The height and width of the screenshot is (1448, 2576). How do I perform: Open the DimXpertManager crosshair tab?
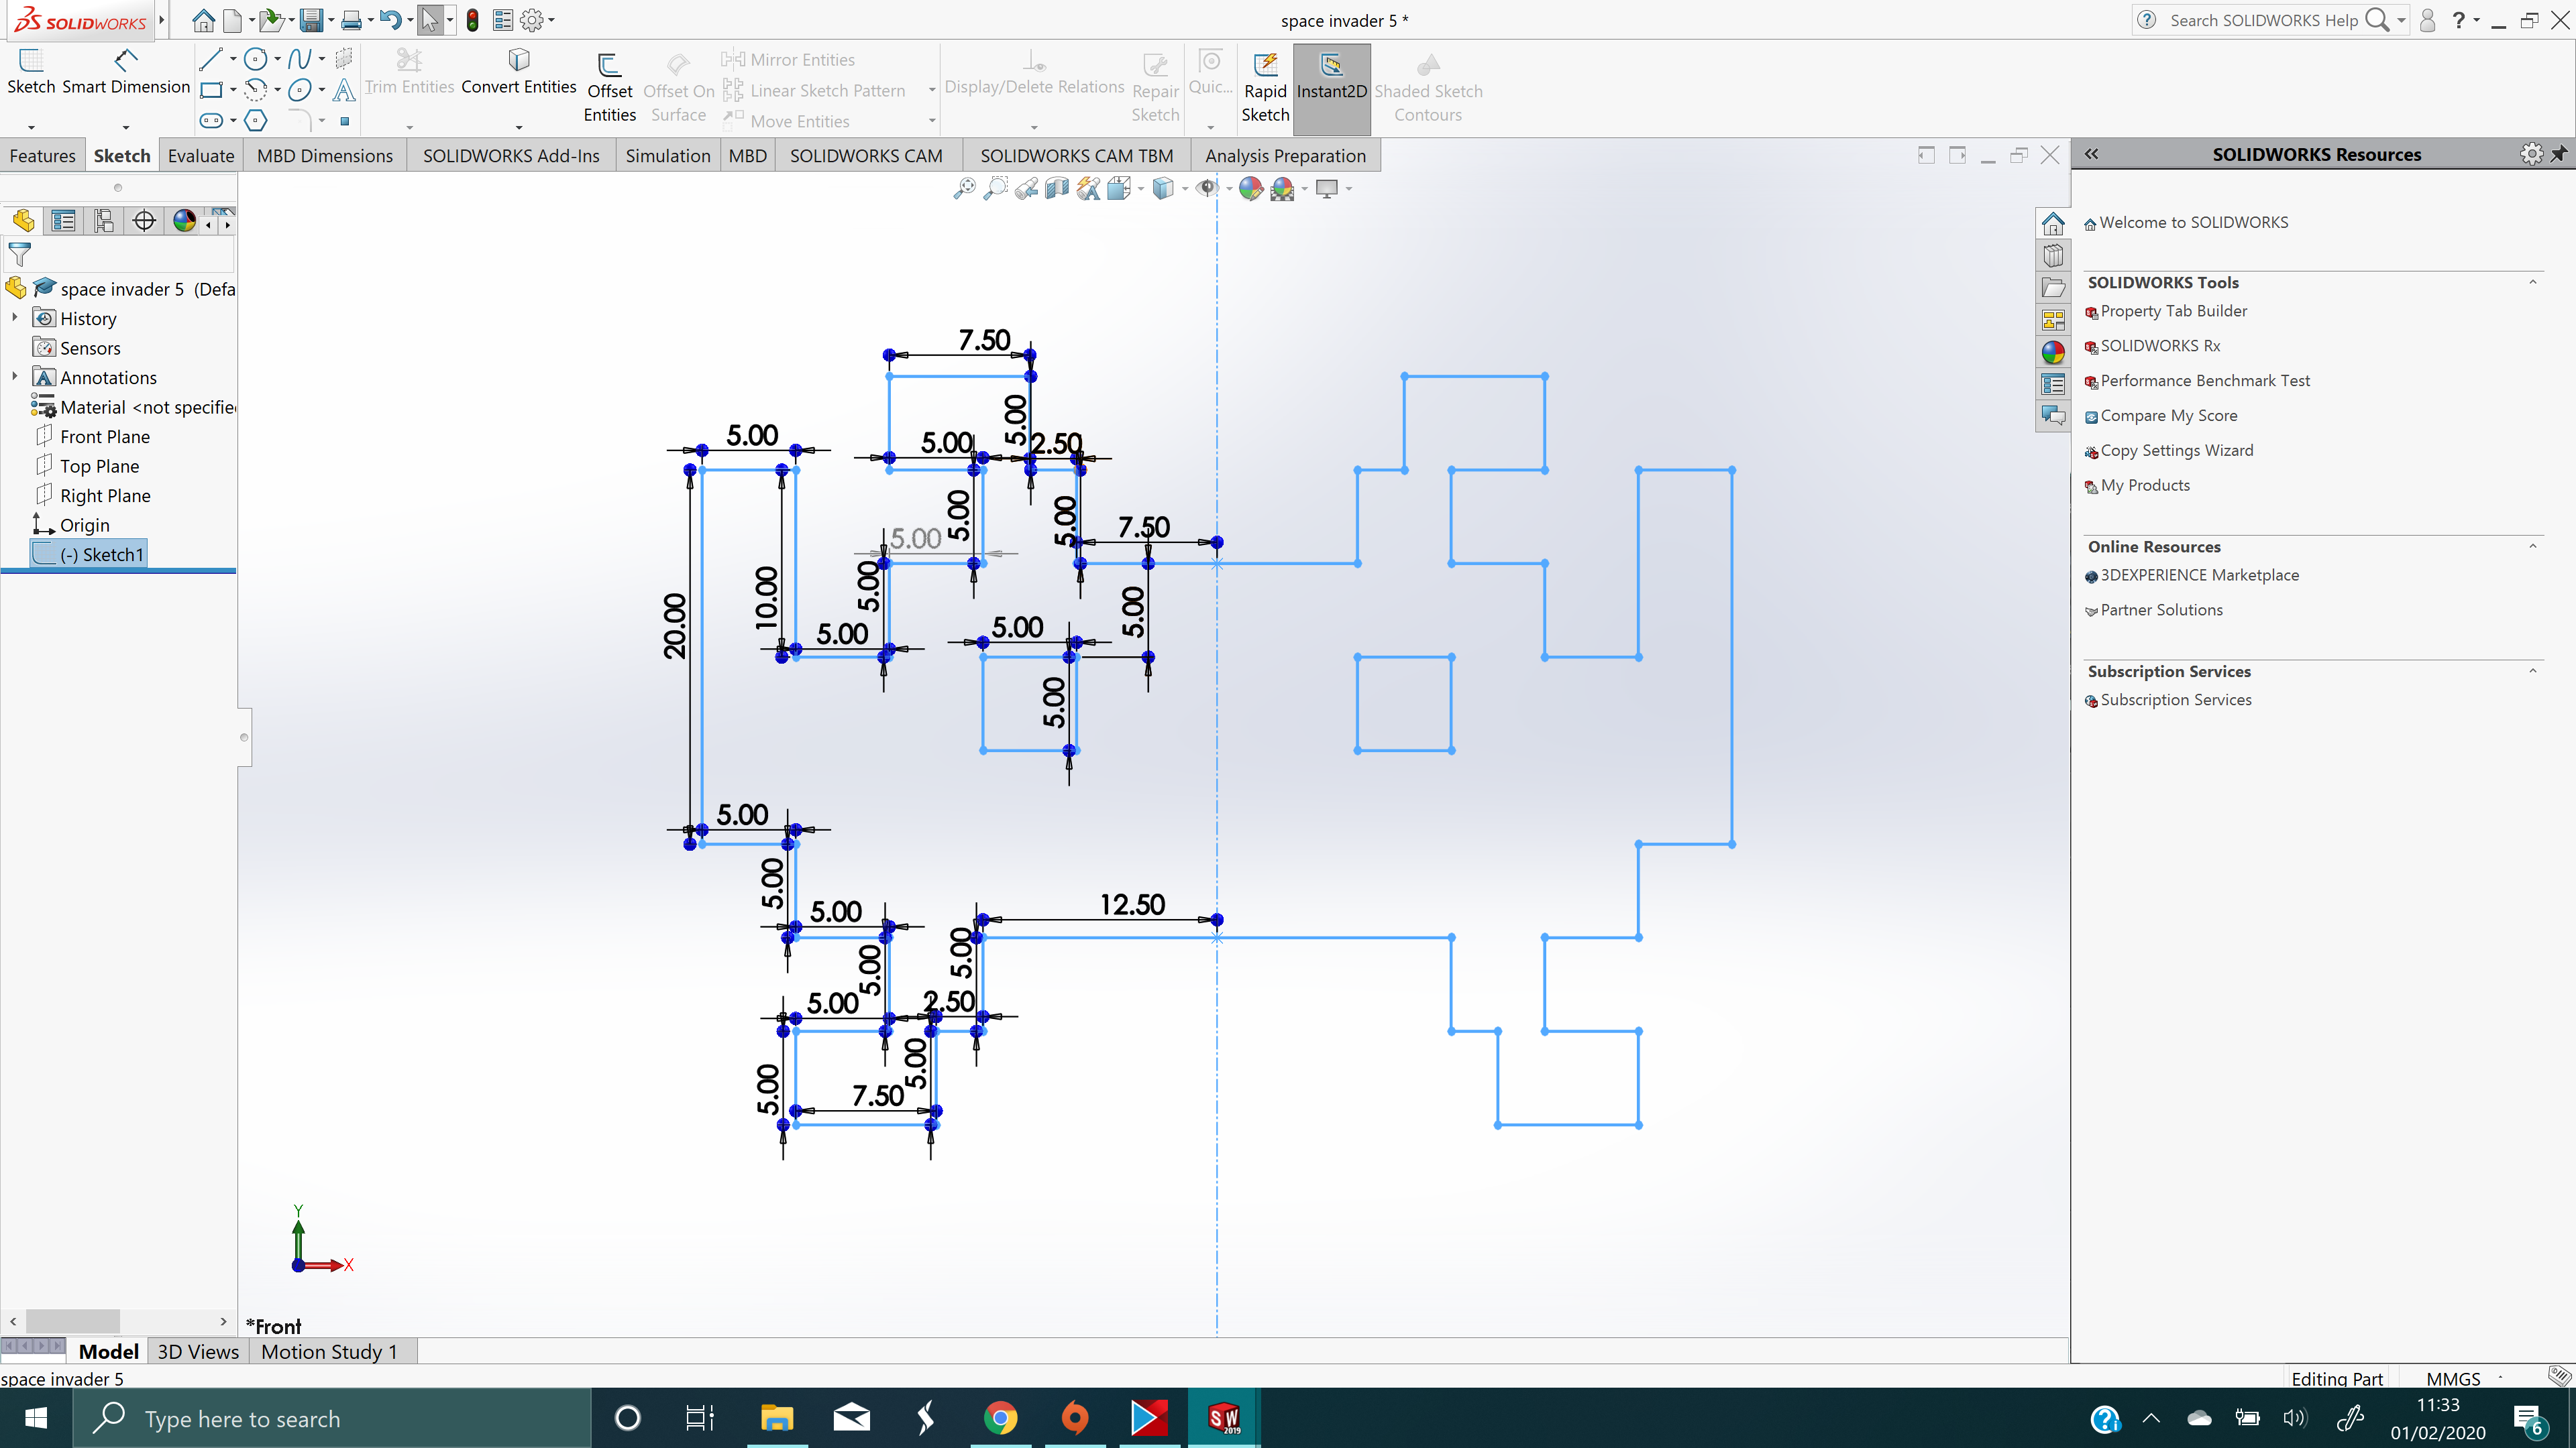[x=144, y=221]
